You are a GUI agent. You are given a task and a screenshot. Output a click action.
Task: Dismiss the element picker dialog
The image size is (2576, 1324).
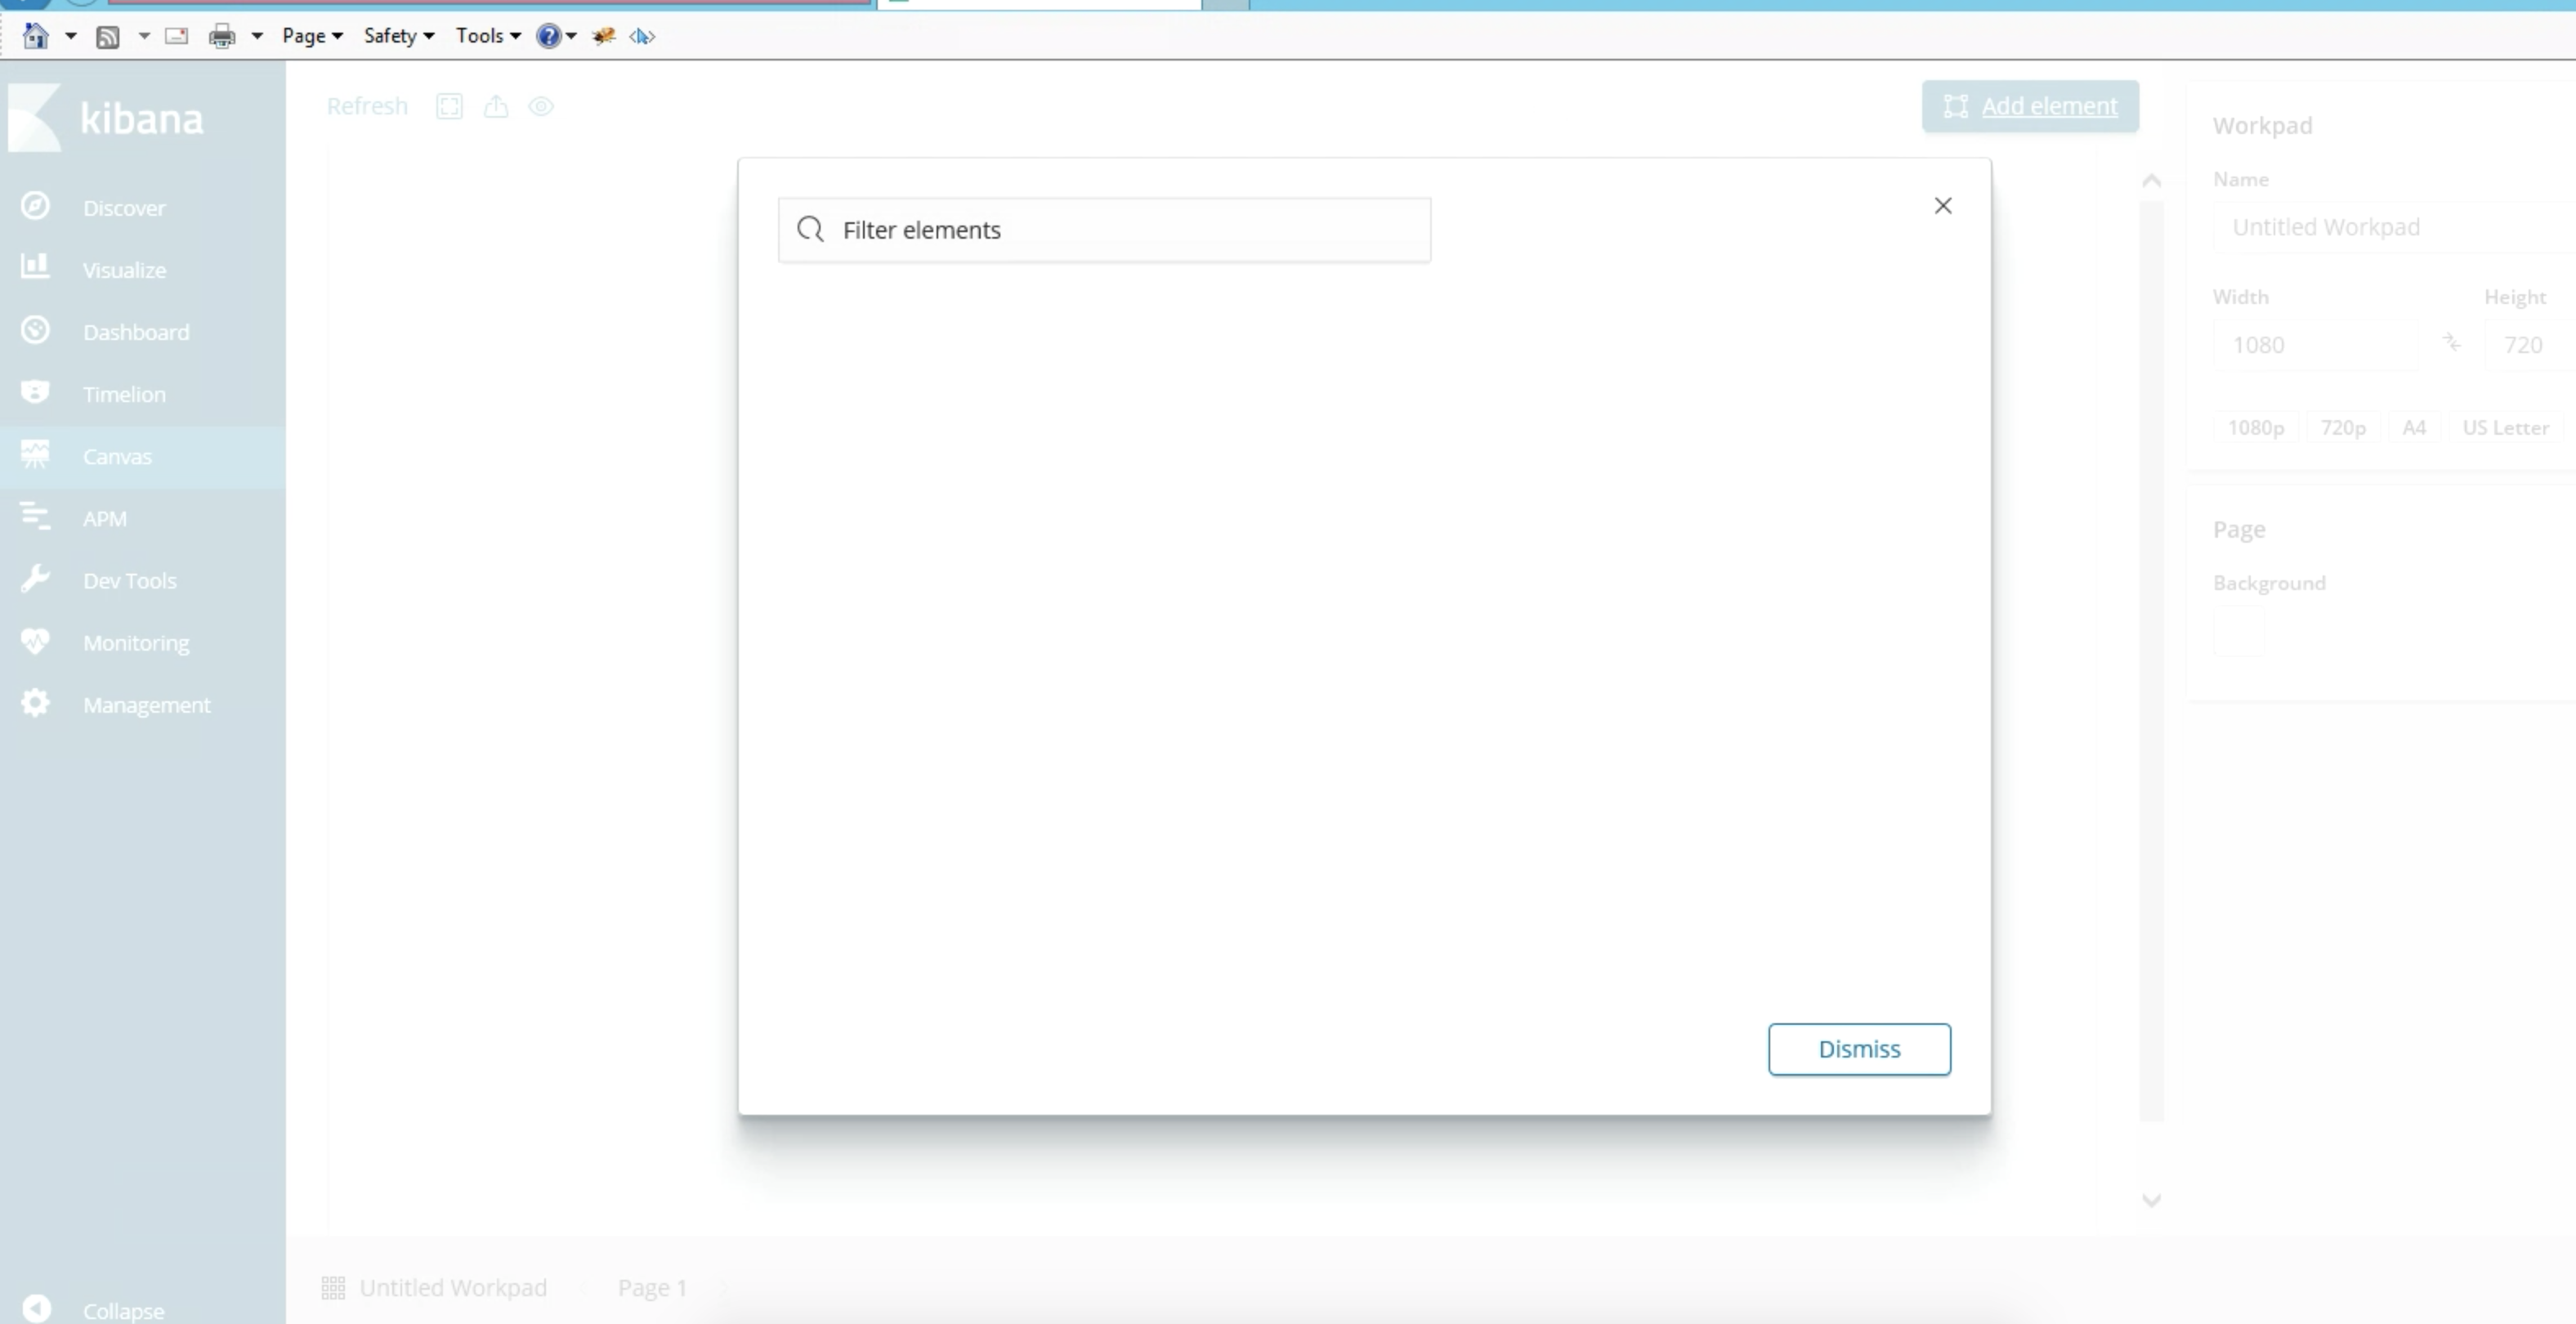pos(1858,1049)
